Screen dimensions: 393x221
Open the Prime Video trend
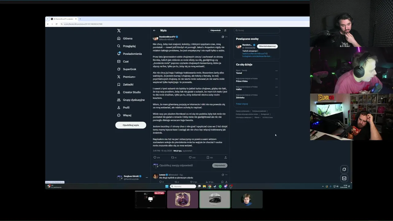pos(242,81)
